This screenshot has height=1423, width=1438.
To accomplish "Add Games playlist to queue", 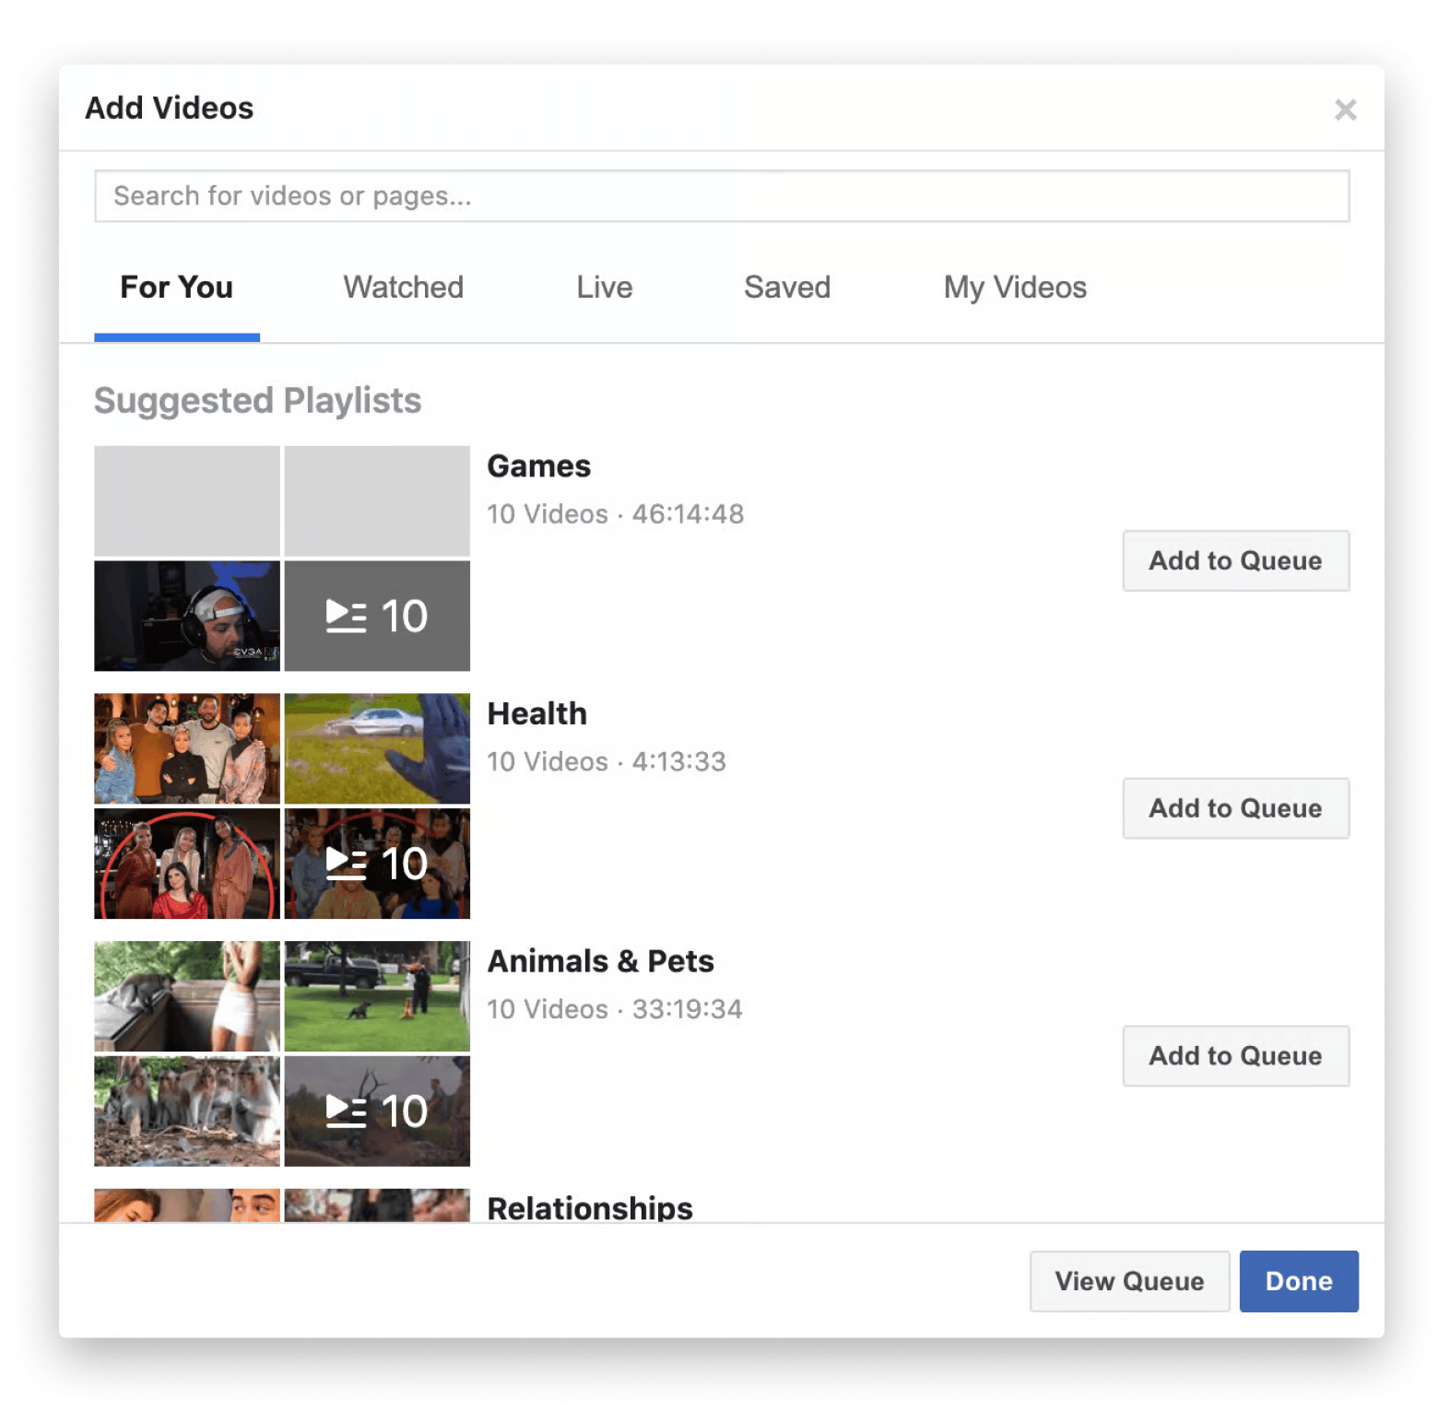I will pyautogui.click(x=1234, y=560).
